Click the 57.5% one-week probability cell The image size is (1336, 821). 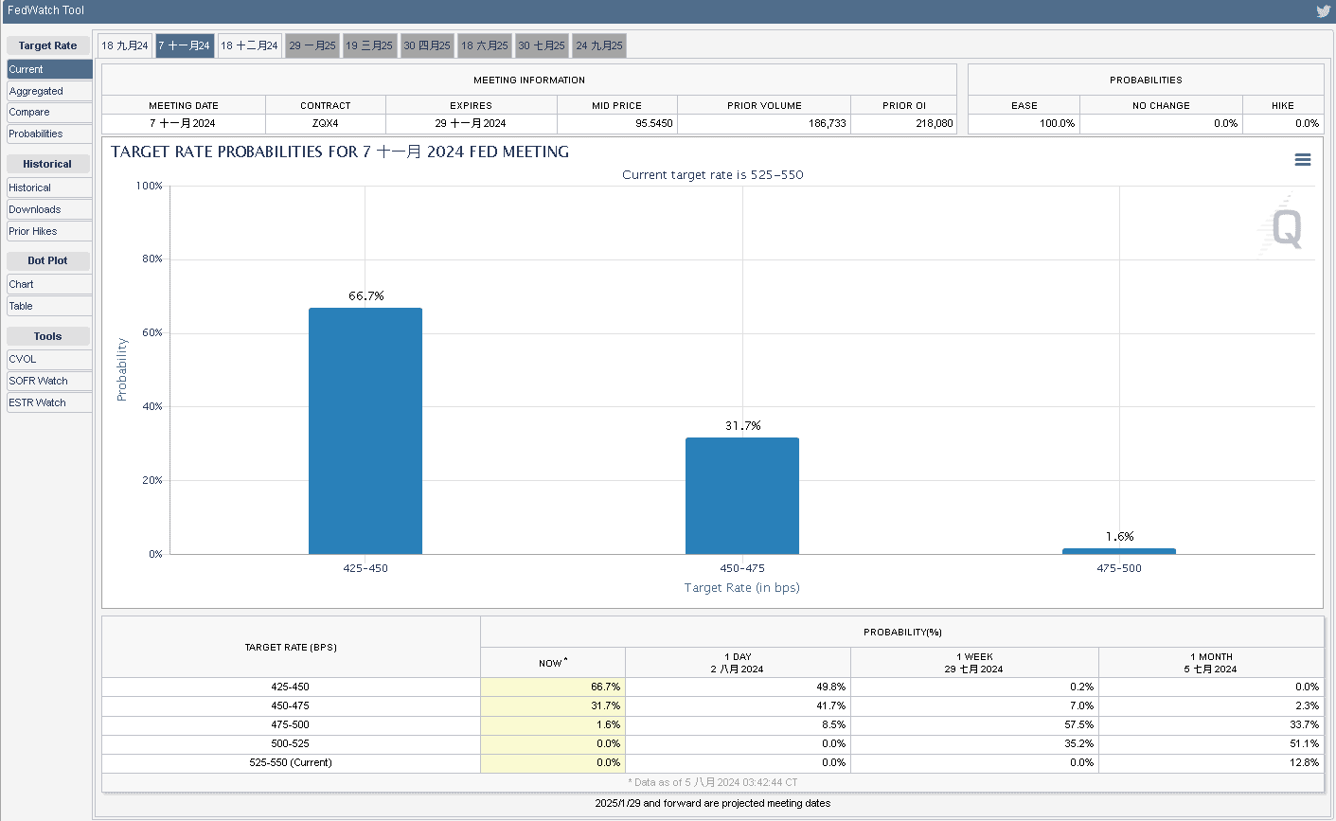click(975, 724)
